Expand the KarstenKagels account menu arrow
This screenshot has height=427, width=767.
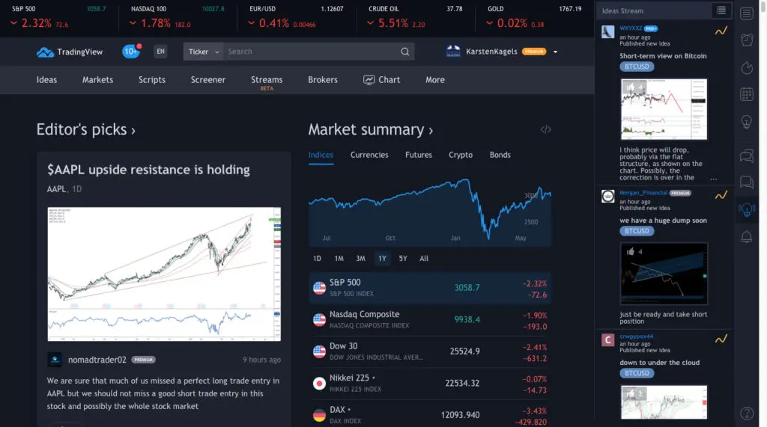coord(556,52)
